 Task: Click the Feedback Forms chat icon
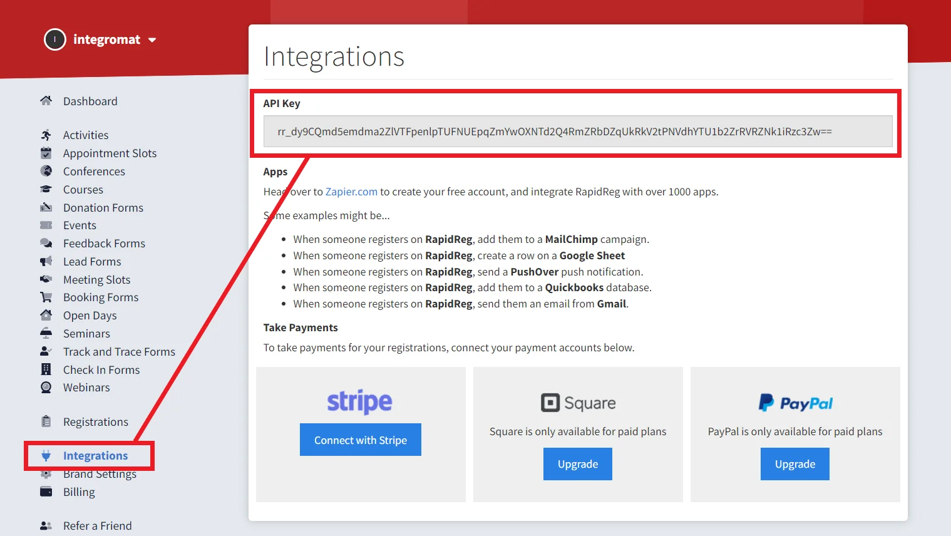coord(46,243)
